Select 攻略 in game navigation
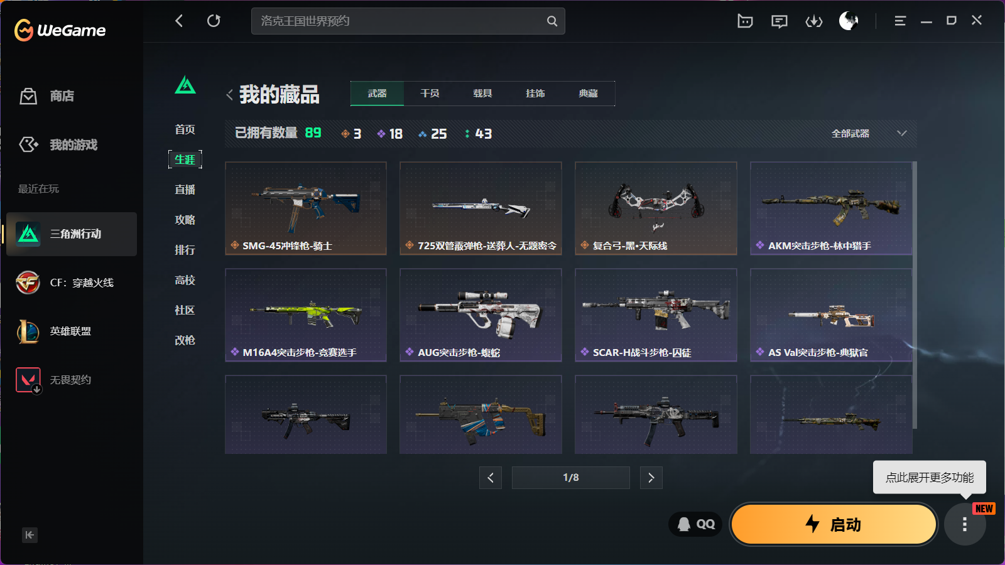Image resolution: width=1005 pixels, height=565 pixels. click(185, 220)
